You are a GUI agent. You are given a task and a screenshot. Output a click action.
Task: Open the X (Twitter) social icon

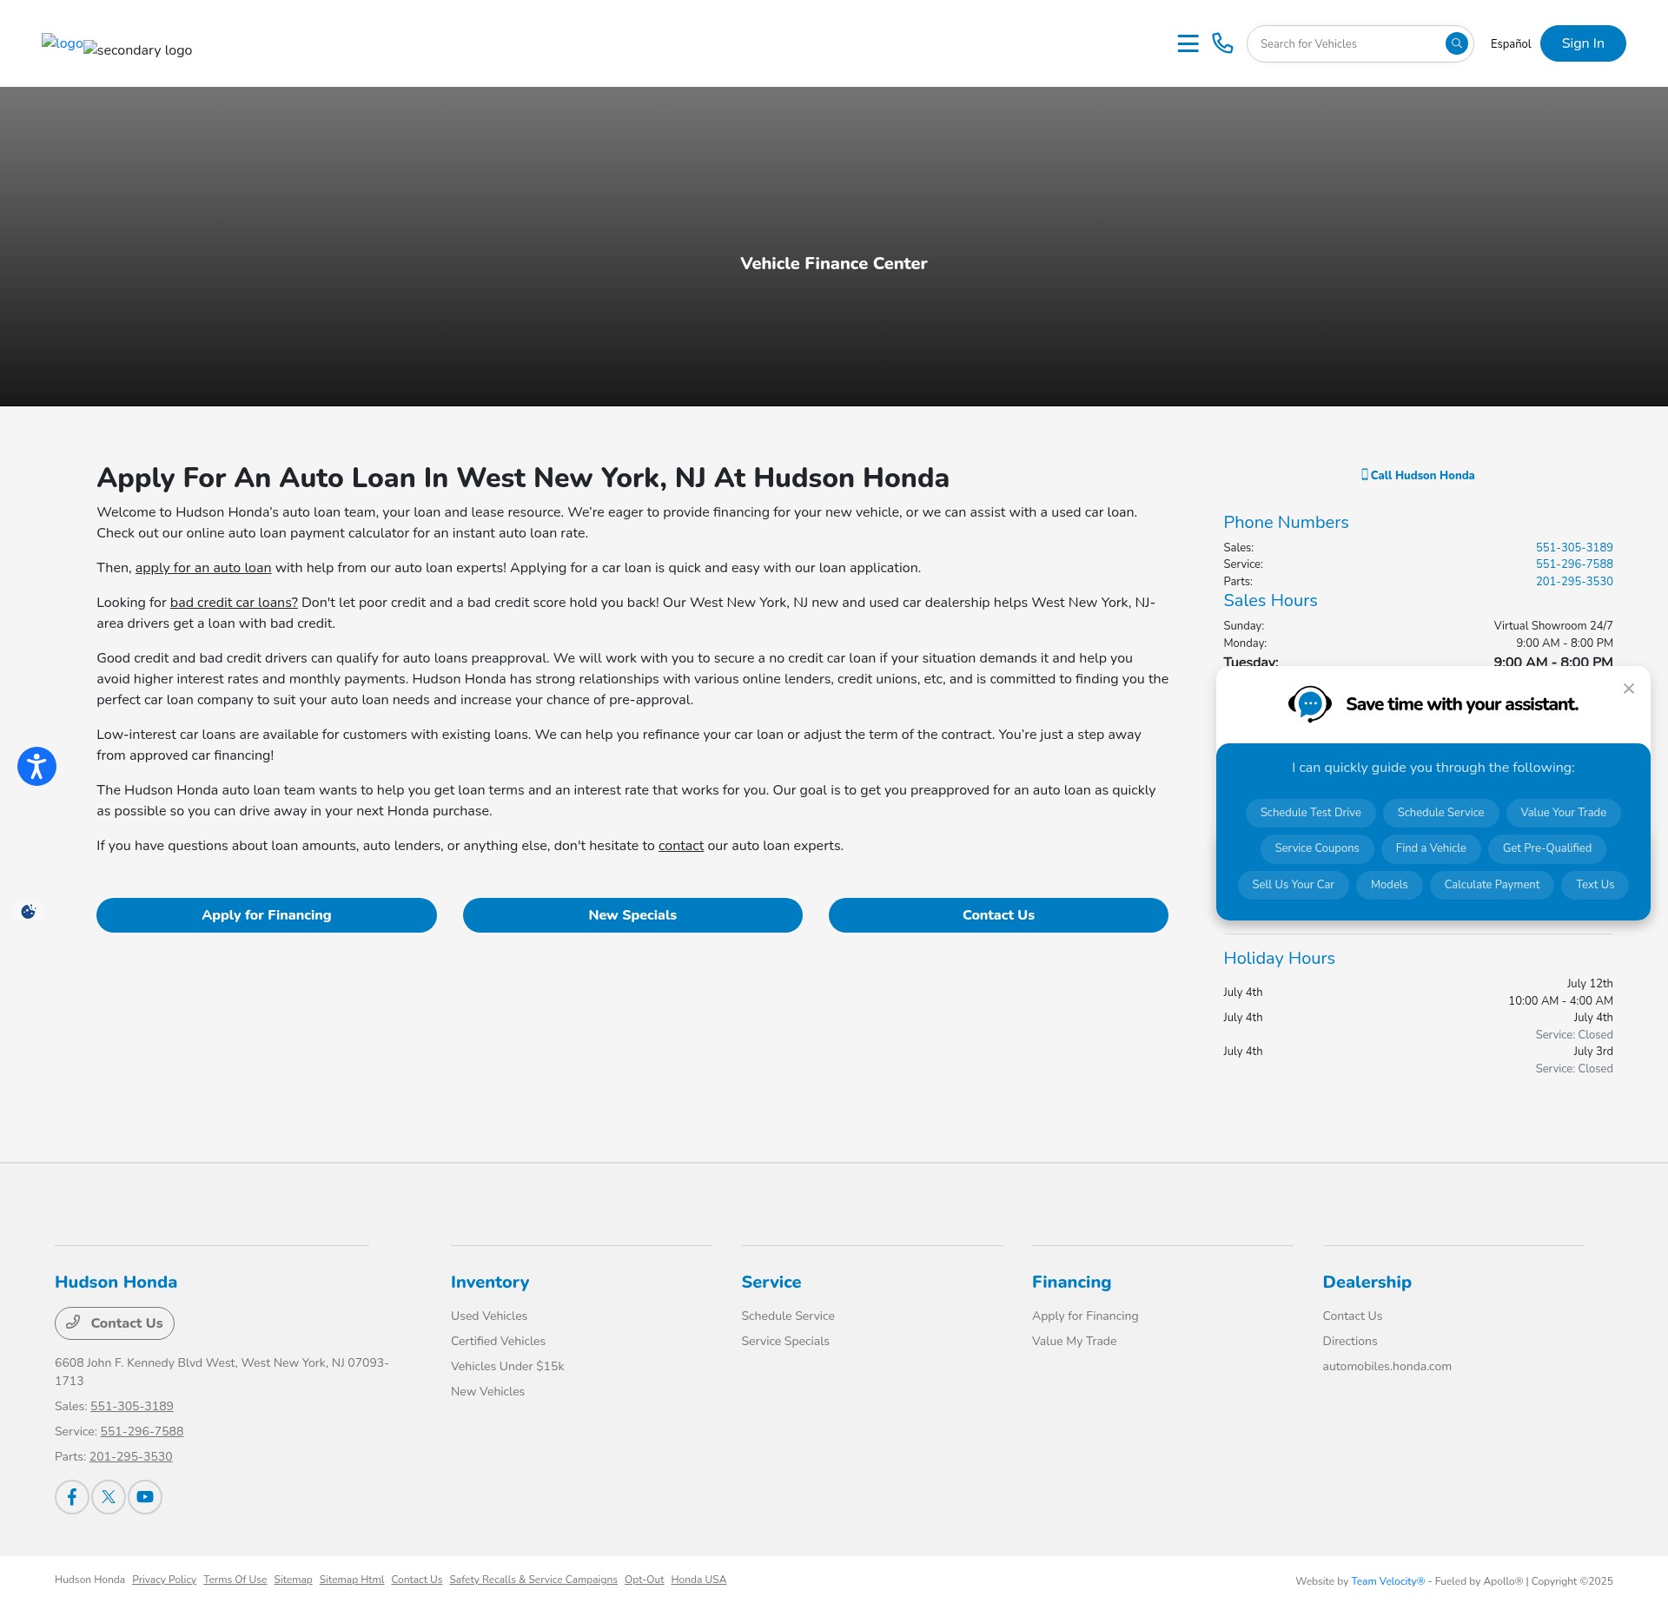pyautogui.click(x=109, y=1496)
